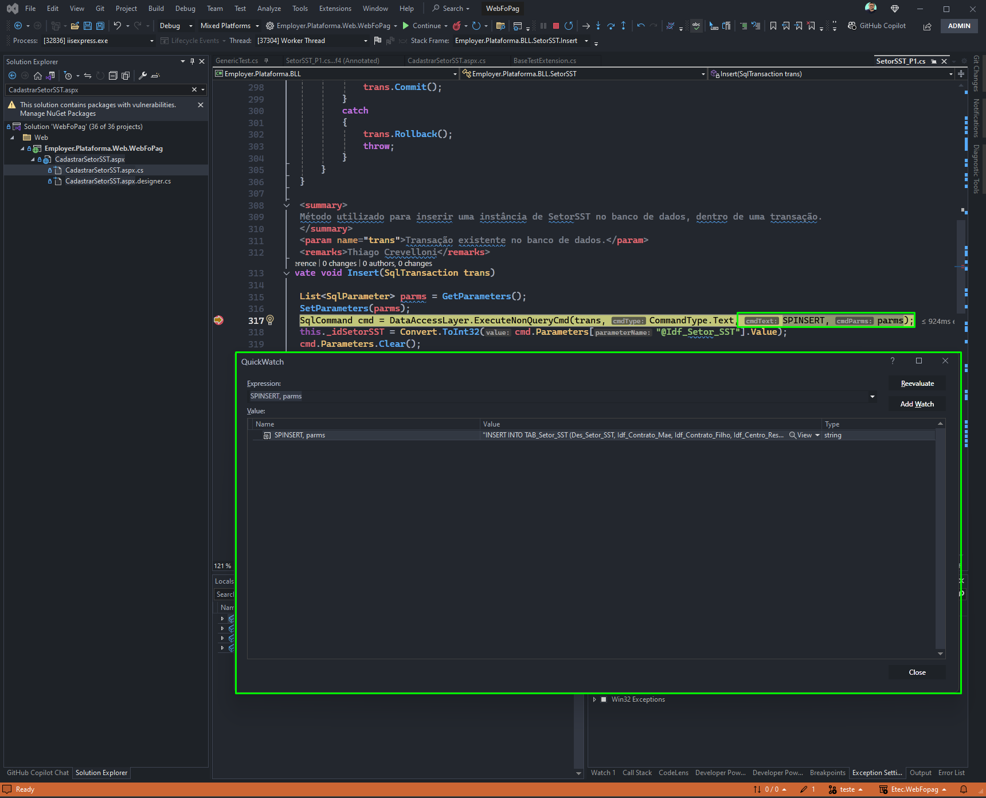Collapse the Employer.Plataforma.Web.WebFoPag project node
986x798 pixels.
pos(22,148)
